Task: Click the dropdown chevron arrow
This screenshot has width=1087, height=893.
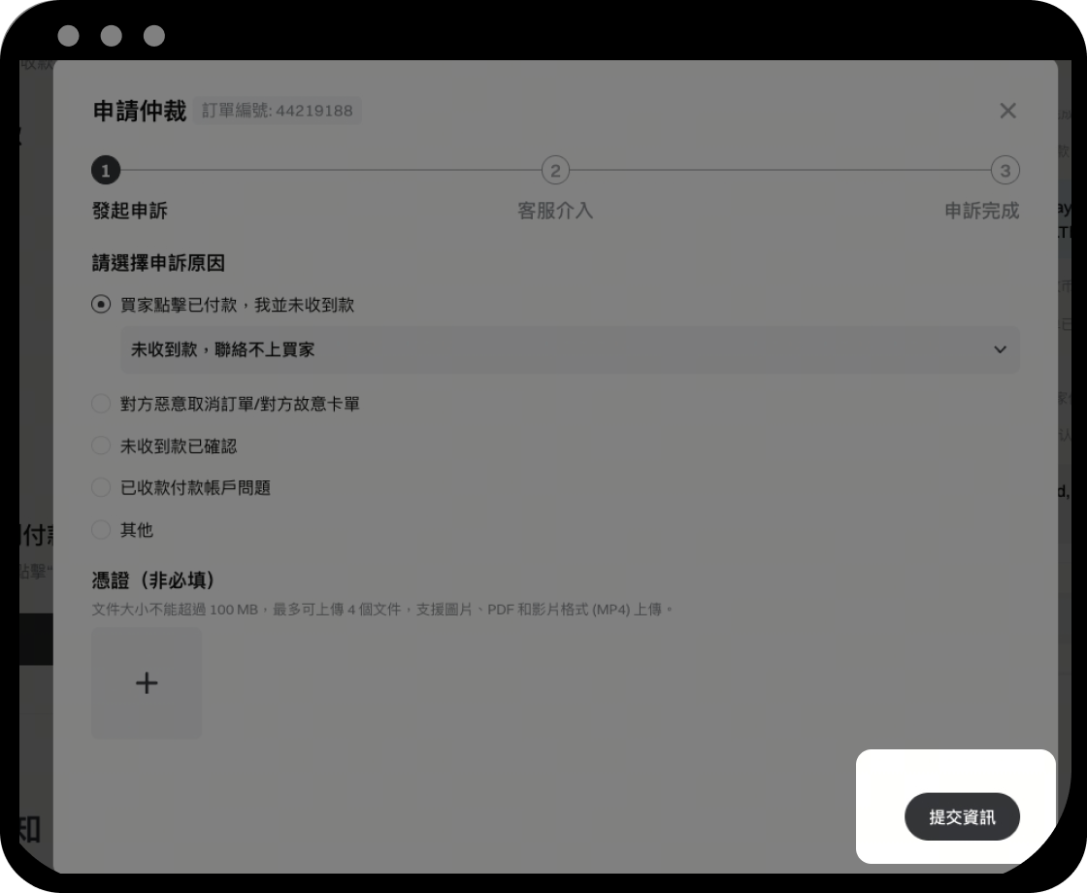Action: (x=1000, y=349)
